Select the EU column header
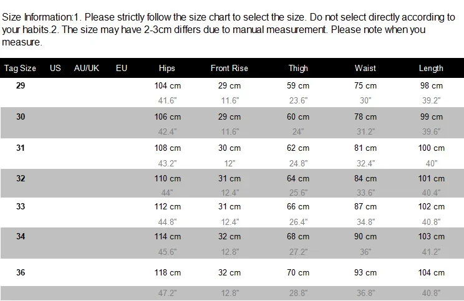 (122, 68)
